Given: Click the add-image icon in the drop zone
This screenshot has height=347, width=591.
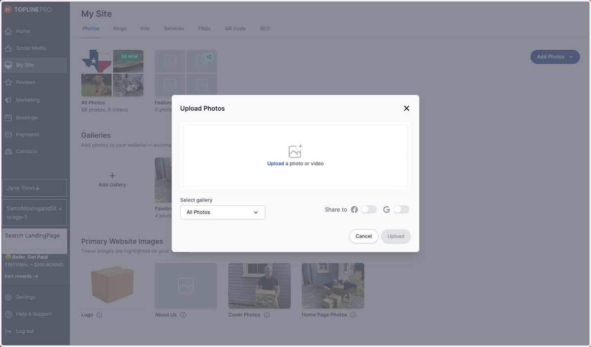Looking at the screenshot, I should point(295,151).
